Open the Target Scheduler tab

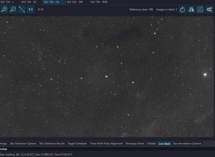pos(77,144)
